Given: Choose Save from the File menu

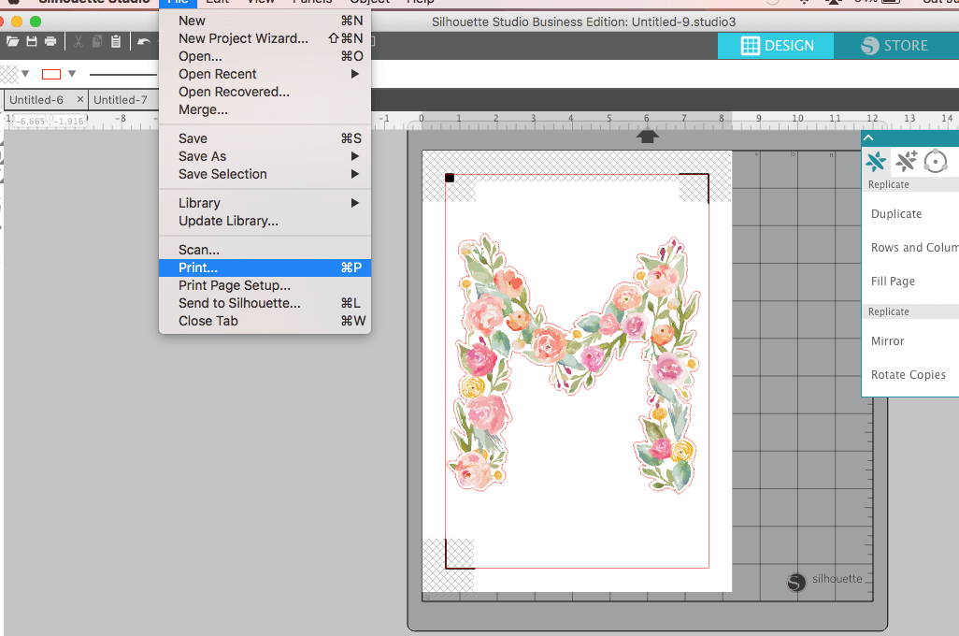Looking at the screenshot, I should point(265,139).
